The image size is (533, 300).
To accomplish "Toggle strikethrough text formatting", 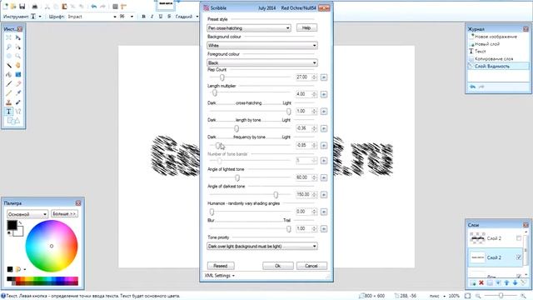I will click(x=169, y=17).
